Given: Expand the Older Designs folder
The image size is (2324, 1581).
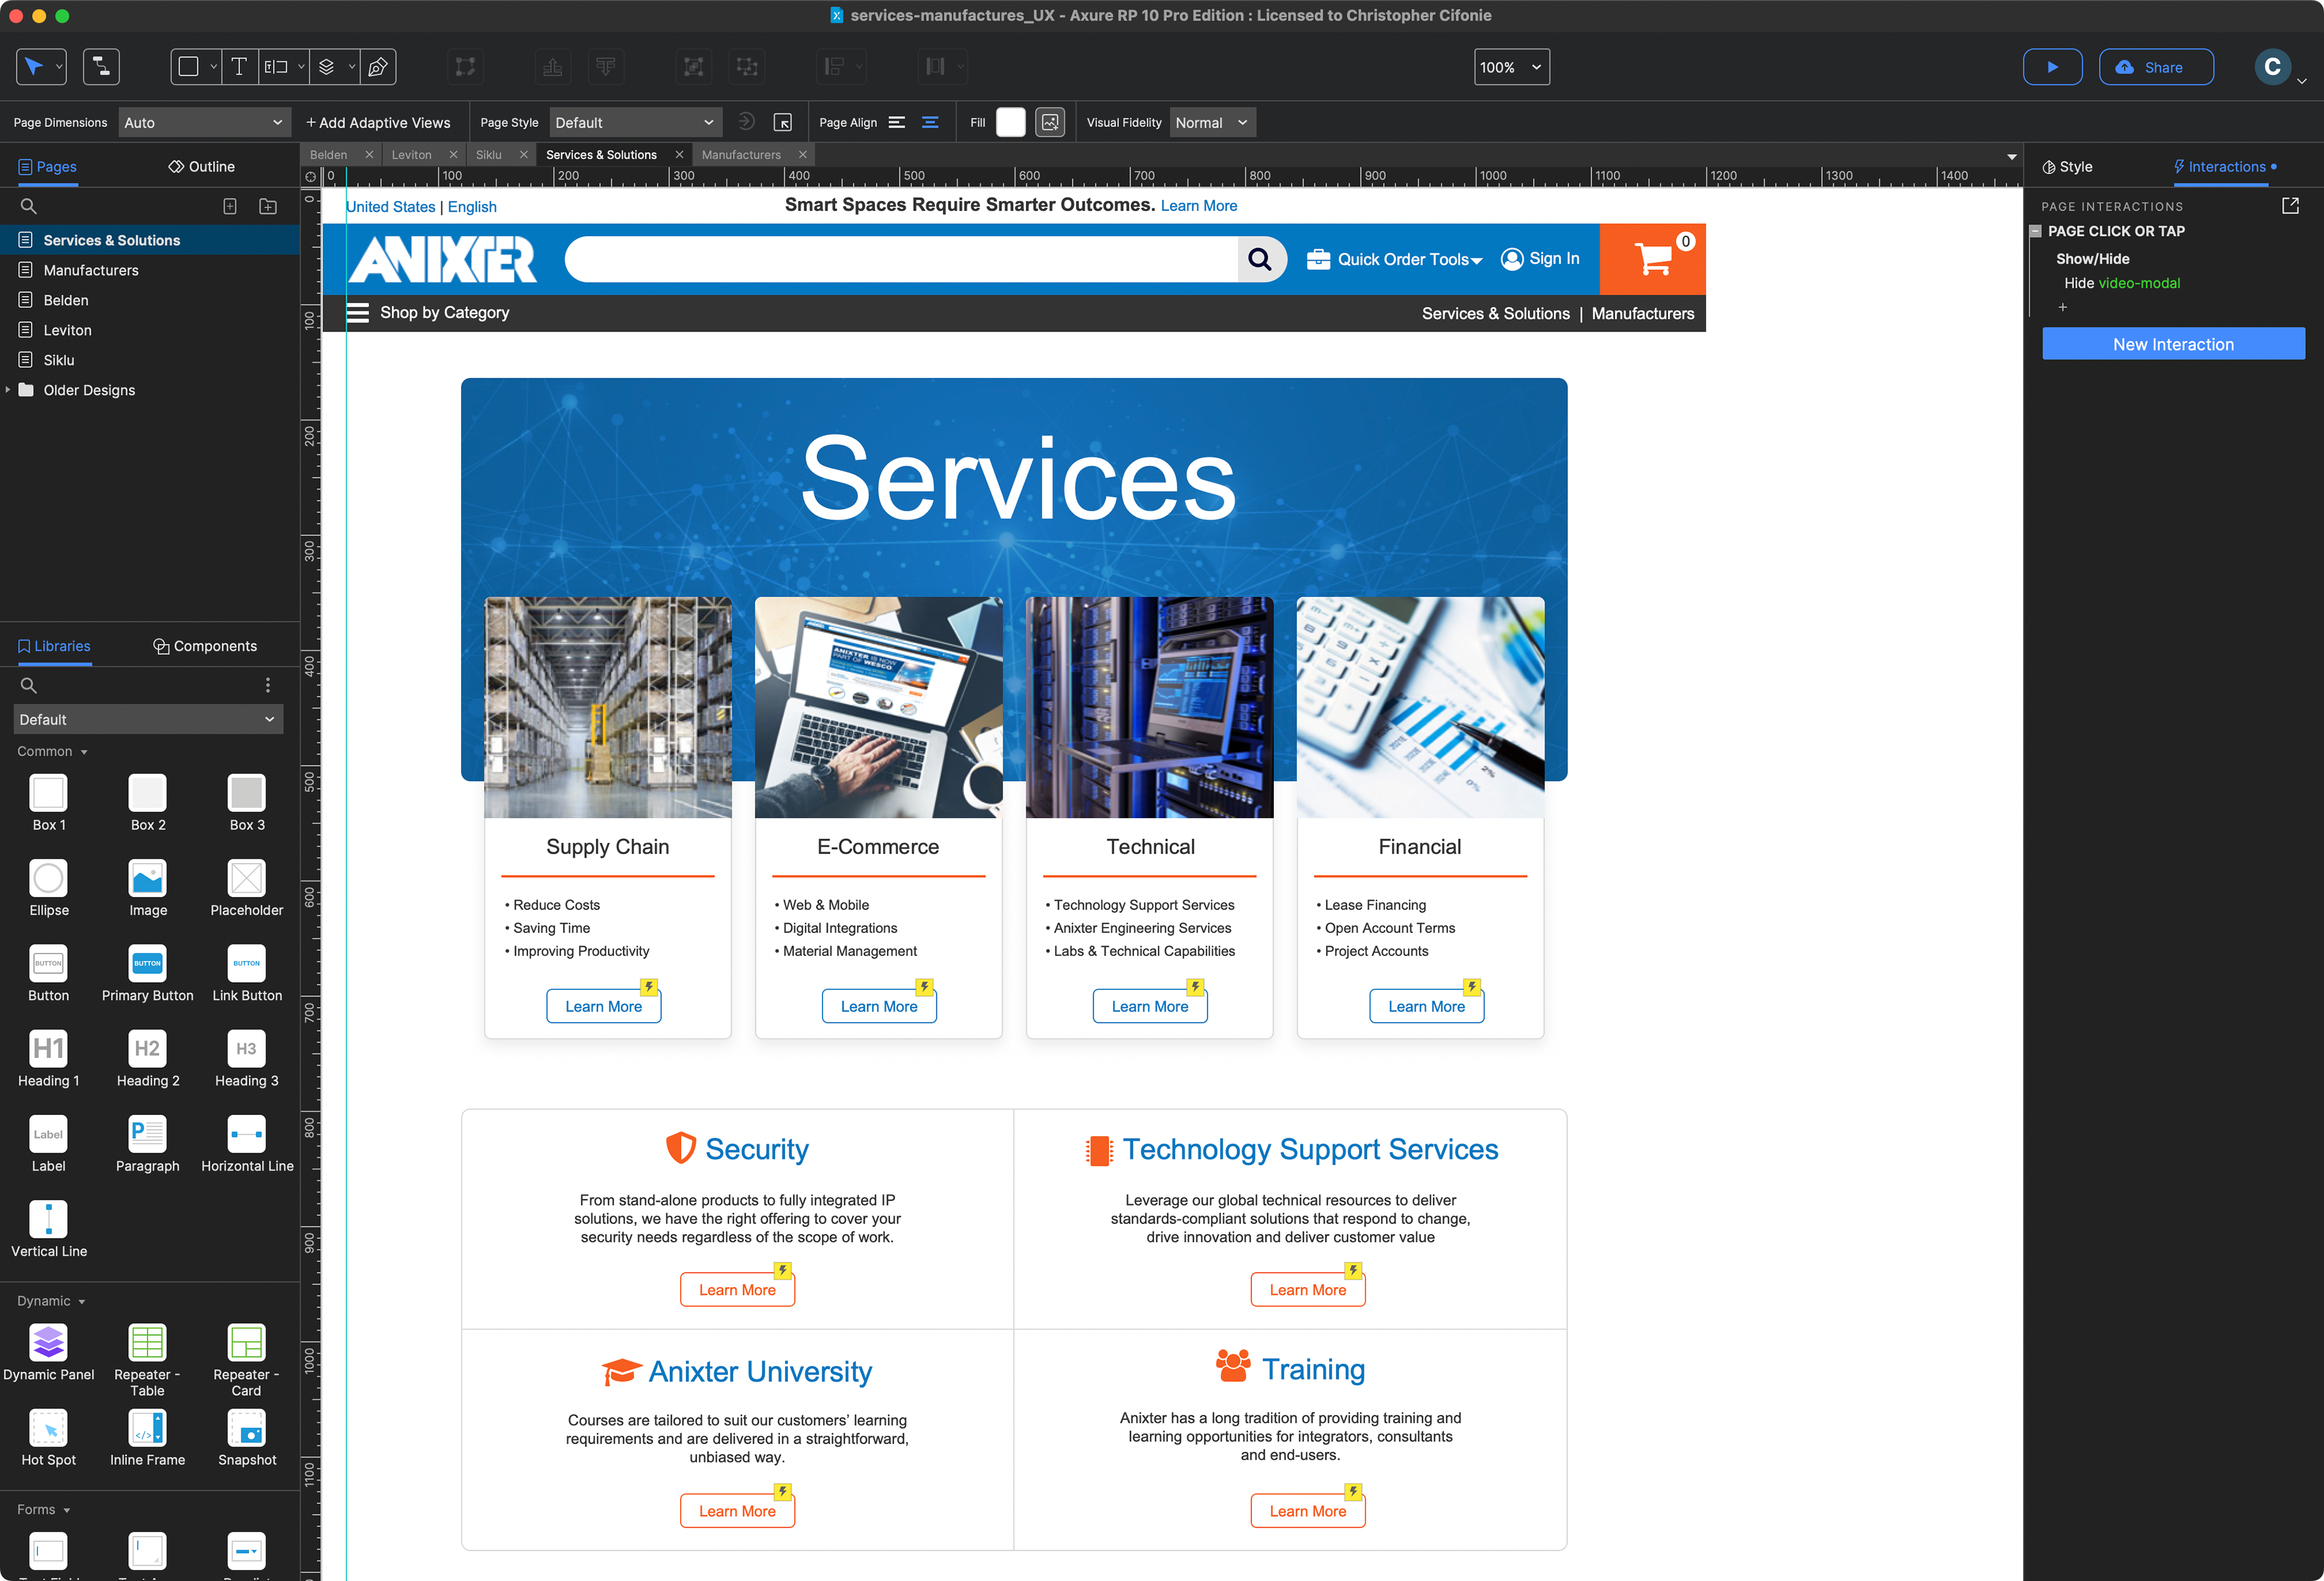Looking at the screenshot, I should [8, 390].
